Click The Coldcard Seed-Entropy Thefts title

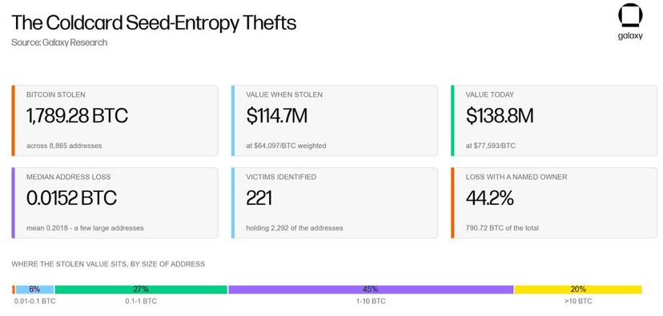click(154, 23)
